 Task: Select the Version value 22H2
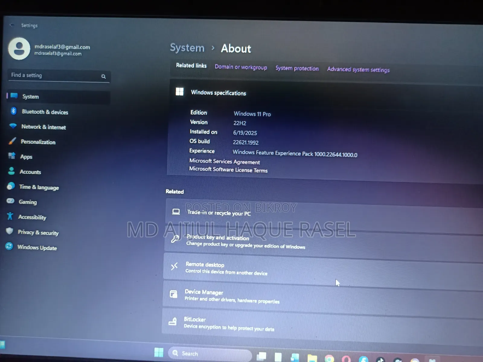(x=240, y=123)
